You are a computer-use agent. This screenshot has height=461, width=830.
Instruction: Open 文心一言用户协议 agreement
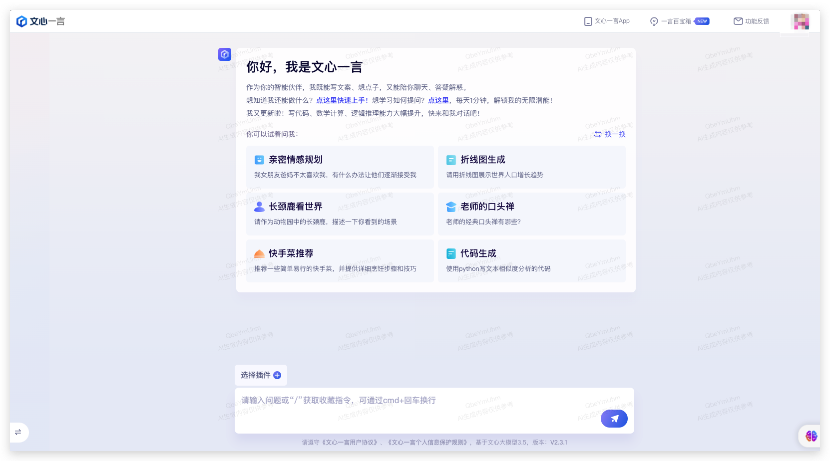[351, 443]
